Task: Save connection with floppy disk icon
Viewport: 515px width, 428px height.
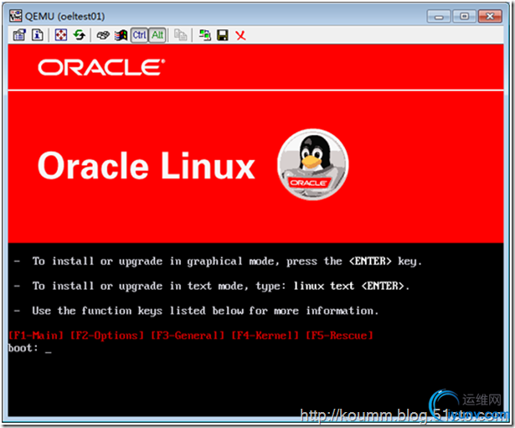Action: 223,35
